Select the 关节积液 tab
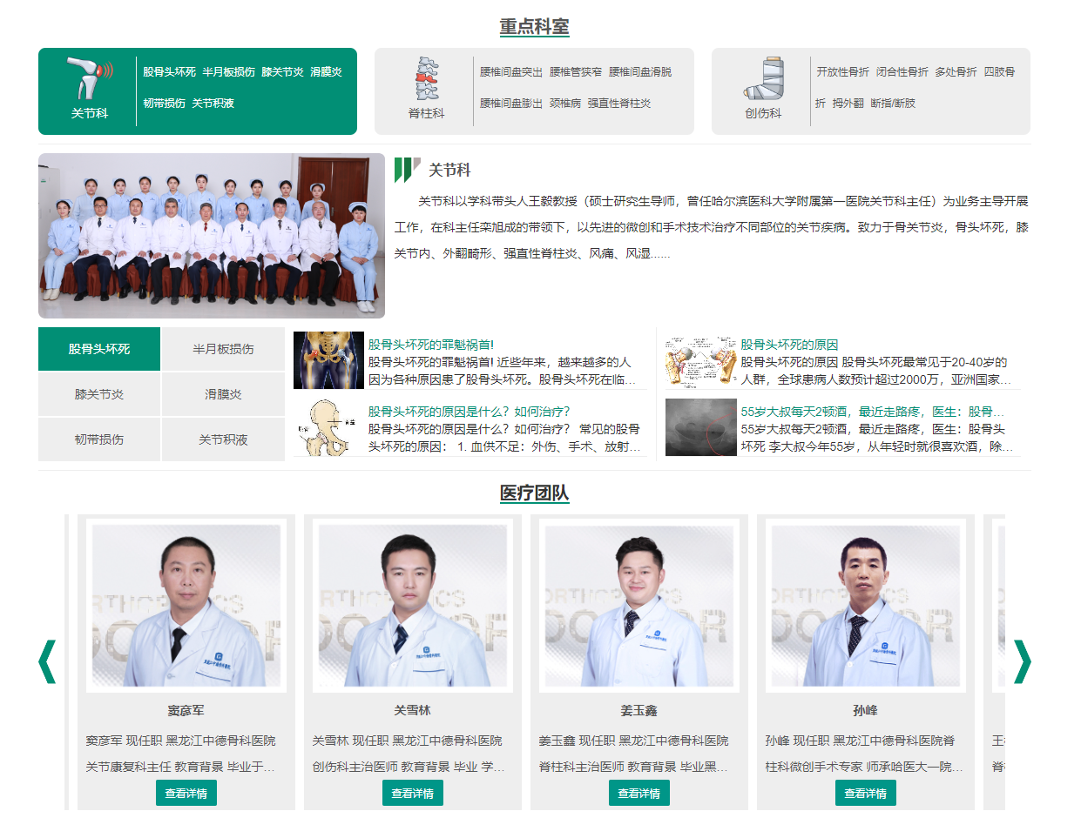 click(223, 439)
